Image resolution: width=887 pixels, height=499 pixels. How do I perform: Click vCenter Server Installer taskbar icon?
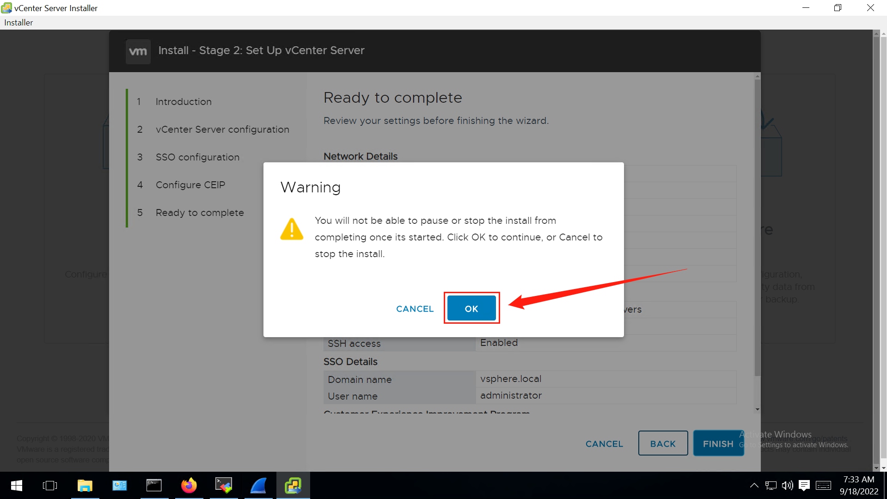pos(293,486)
